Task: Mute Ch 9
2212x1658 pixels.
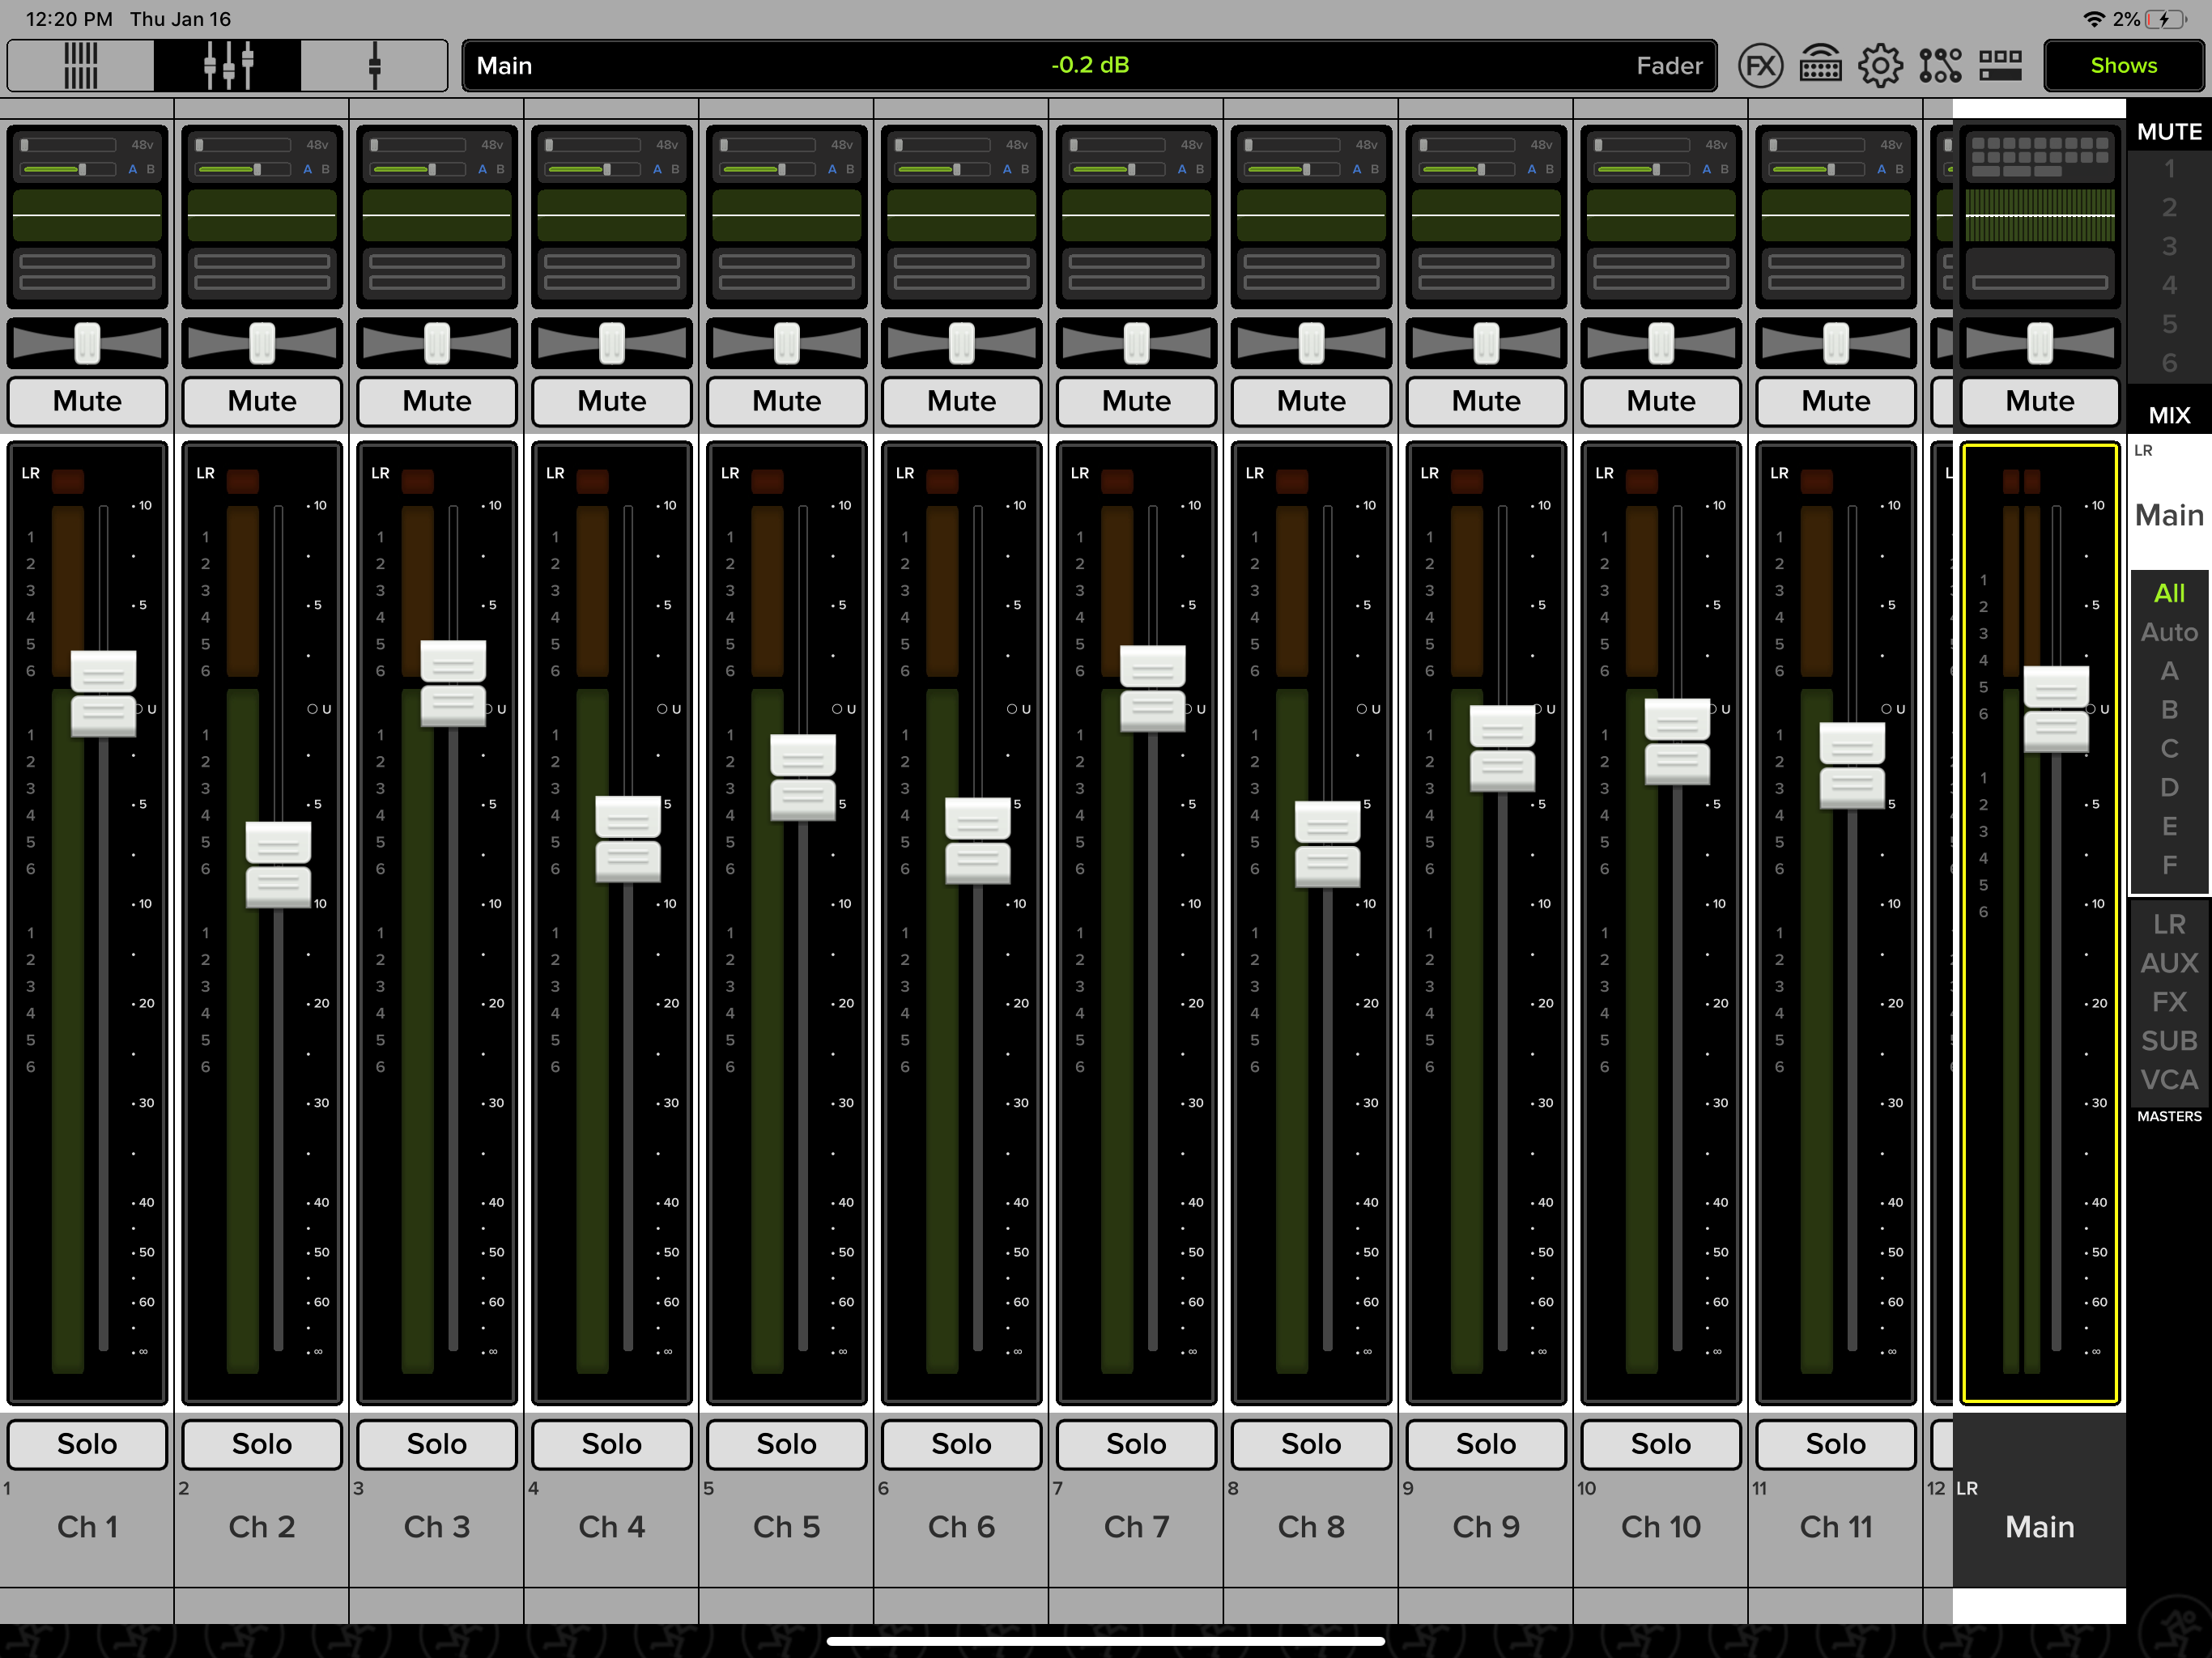Action: click(x=1486, y=401)
